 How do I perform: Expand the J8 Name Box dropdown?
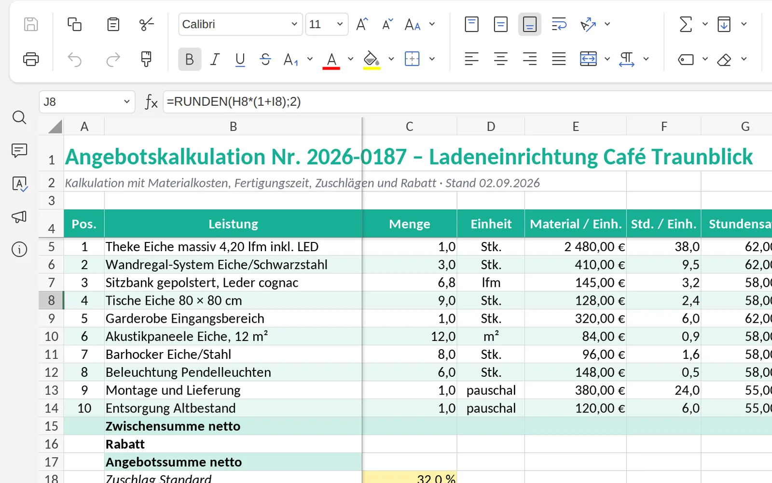127,102
